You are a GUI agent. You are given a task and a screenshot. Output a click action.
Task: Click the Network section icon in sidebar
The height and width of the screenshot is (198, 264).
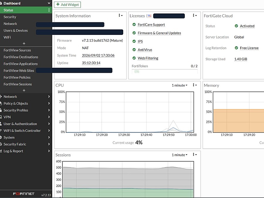(1, 97)
